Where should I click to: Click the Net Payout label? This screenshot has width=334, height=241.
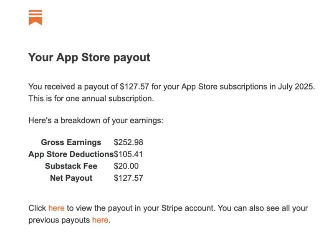pos(71,178)
